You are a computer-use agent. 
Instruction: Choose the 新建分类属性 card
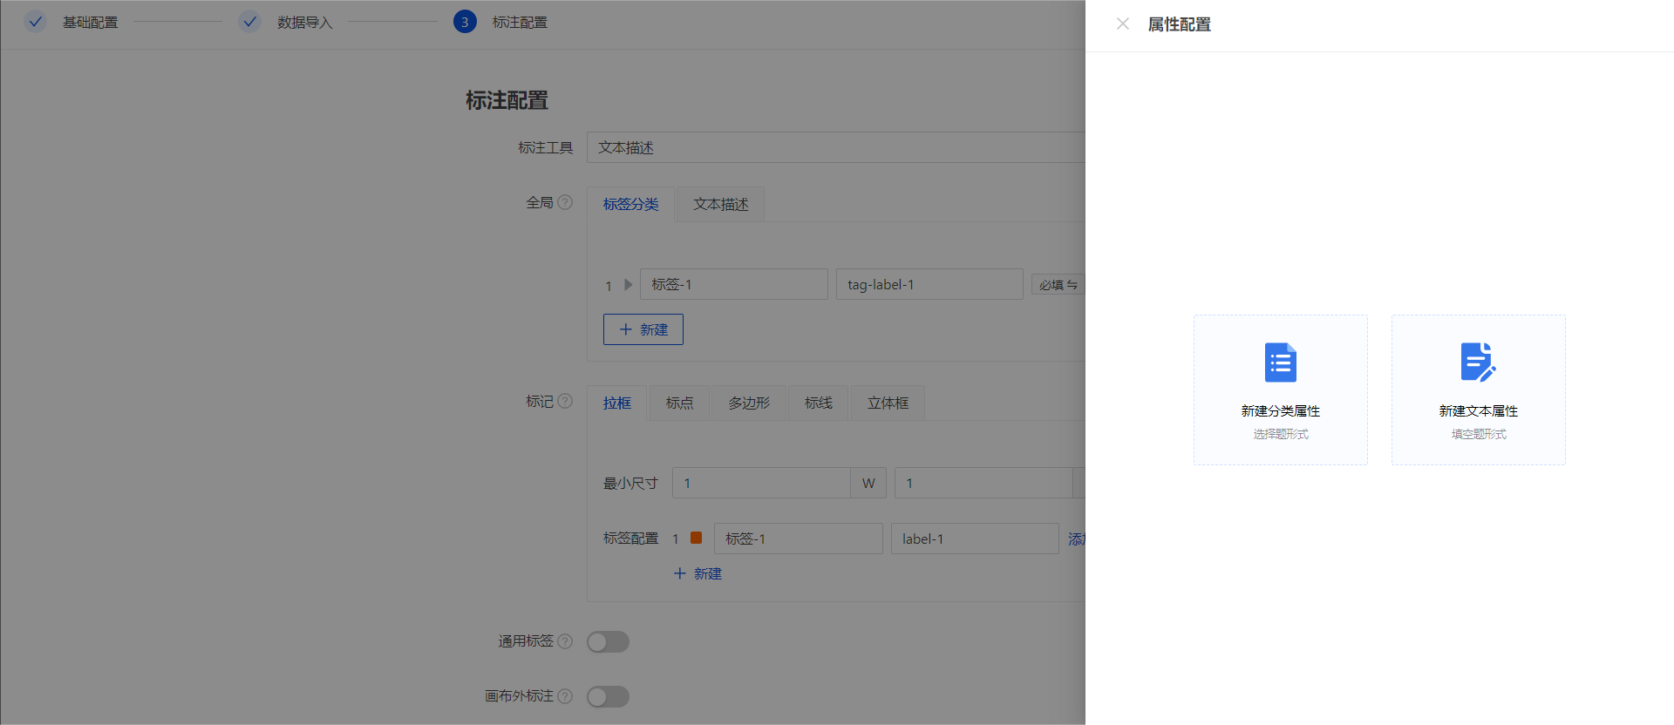pos(1281,390)
